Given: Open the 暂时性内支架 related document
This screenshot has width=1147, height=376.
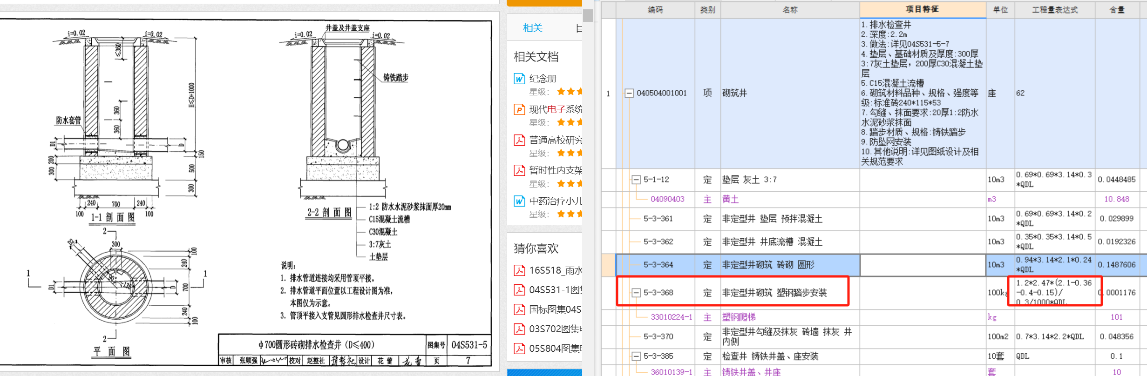Looking at the screenshot, I should pyautogui.click(x=556, y=170).
